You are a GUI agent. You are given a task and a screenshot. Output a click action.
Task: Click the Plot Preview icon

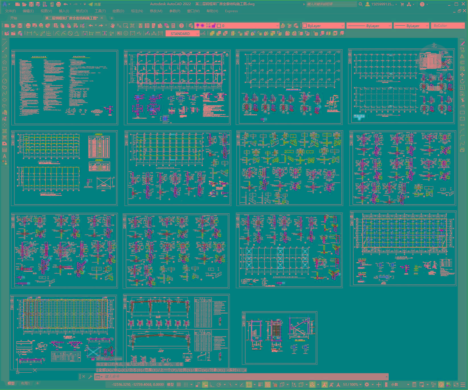(34, 26)
